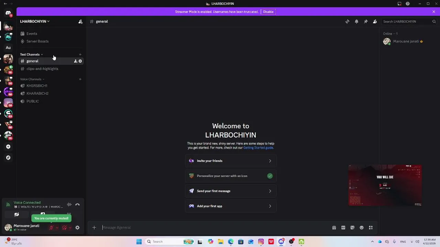Open Microsoft Edge from taskbar

tap(231, 242)
